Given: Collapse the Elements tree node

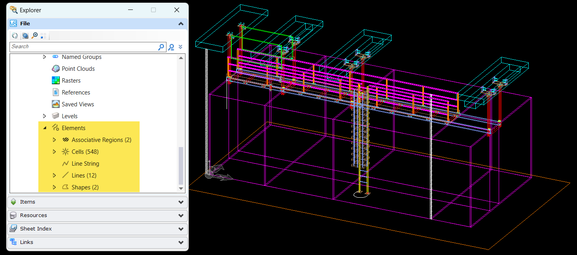Looking at the screenshot, I should coord(44,128).
